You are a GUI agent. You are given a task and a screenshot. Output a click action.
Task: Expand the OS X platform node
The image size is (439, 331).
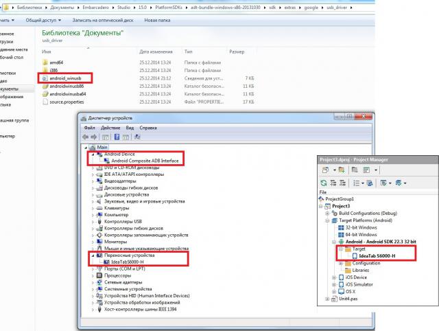click(334, 292)
